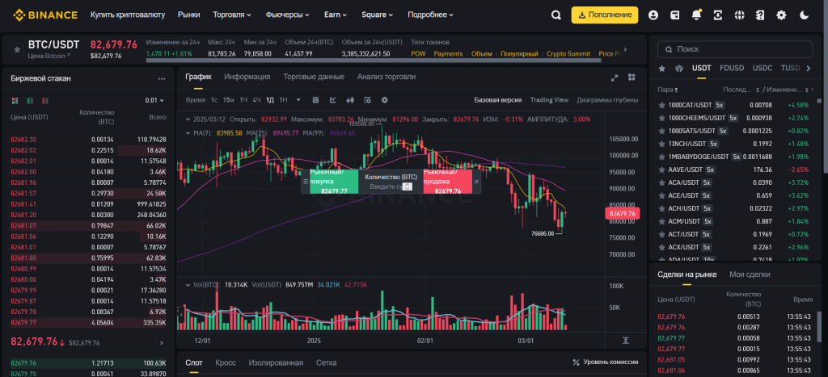Expand the Square menu

[377, 15]
